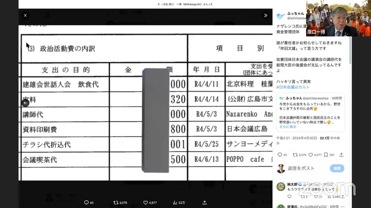Click the column header 支出の目的
The height and width of the screenshot is (208, 371).
[x=66, y=70]
